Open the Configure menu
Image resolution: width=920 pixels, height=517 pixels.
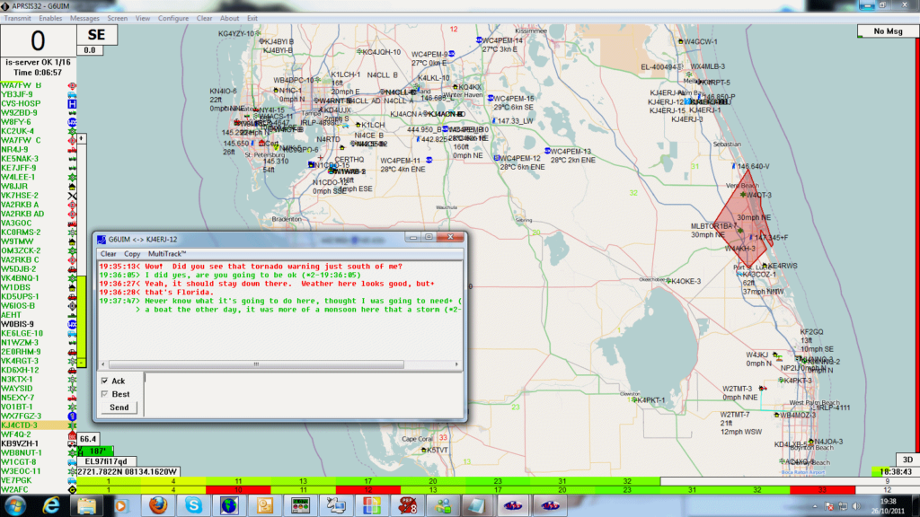pyautogui.click(x=172, y=17)
